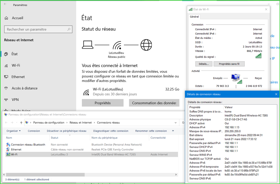Image resolution: width=280 pixels, height=184 pixels.
Task: Show more toolbar commands via the chevron
Action: tap(173, 131)
